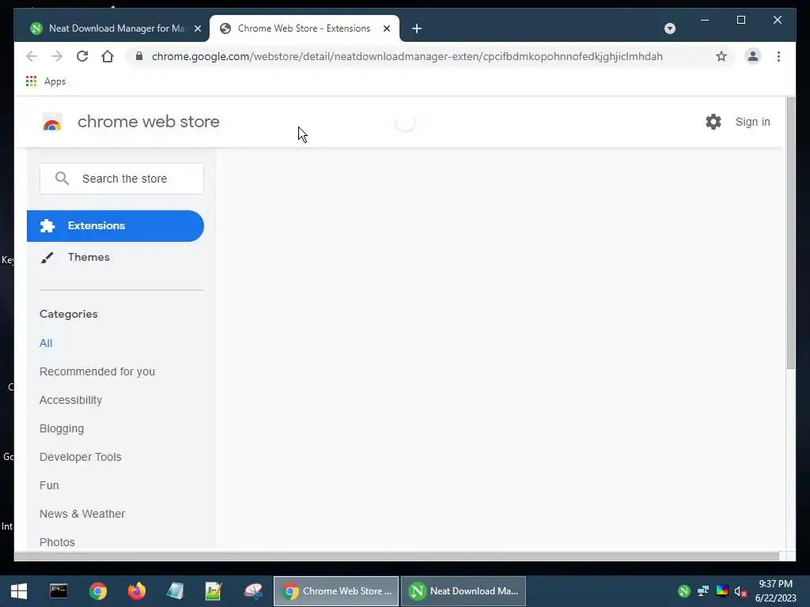Choose the News & Weather category
The width and height of the screenshot is (810, 607).
point(82,514)
